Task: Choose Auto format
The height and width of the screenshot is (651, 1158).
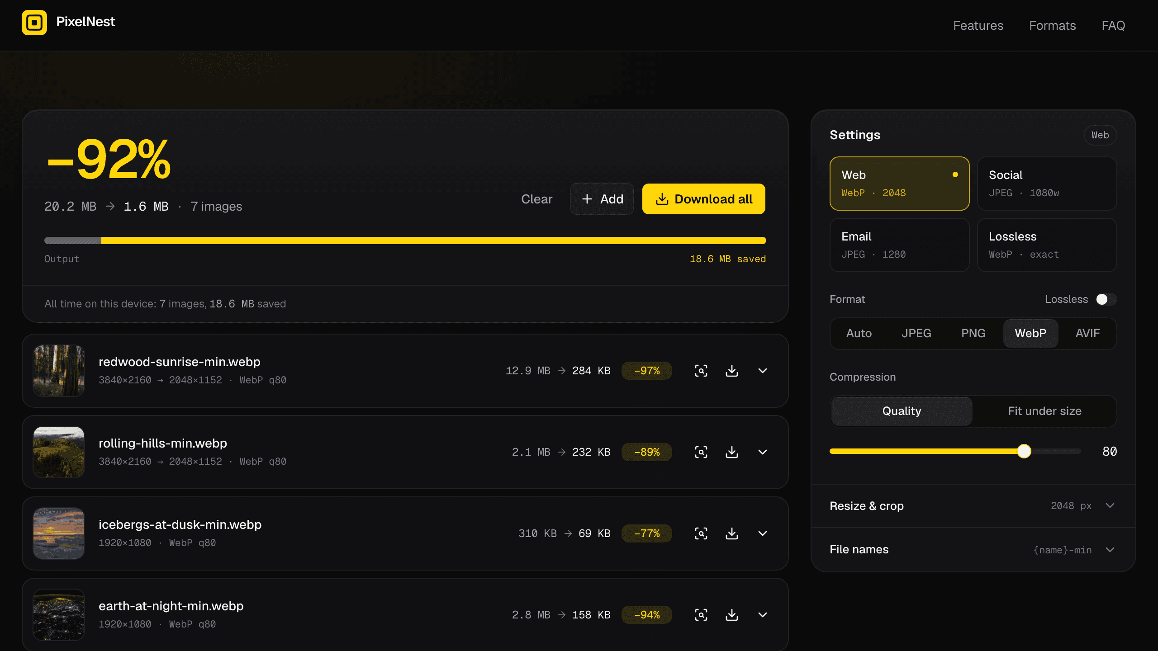Action: 859,334
